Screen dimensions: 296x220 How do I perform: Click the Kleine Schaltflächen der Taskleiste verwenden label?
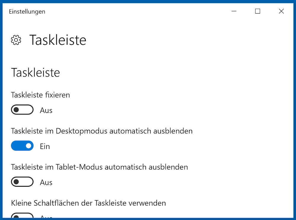click(88, 203)
